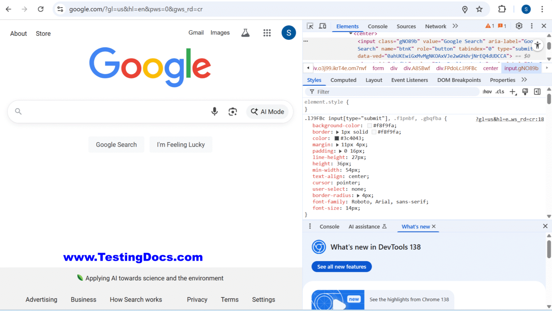The width and height of the screenshot is (552, 311).
Task: Click the See all new features button
Action: pos(341,266)
